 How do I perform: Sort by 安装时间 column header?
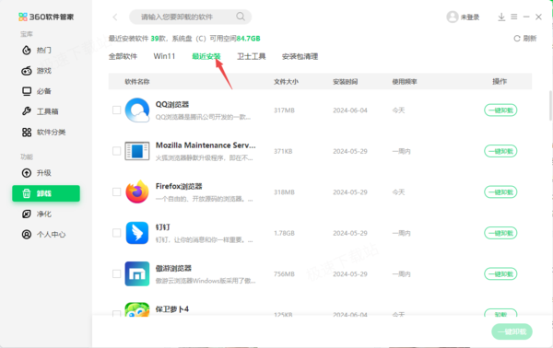coord(346,82)
